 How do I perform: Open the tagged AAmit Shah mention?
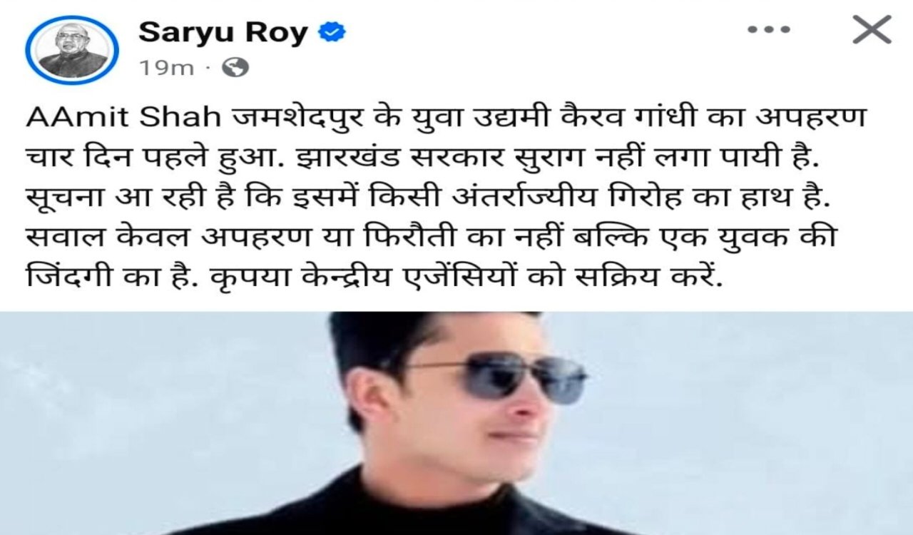pyautogui.click(x=123, y=118)
